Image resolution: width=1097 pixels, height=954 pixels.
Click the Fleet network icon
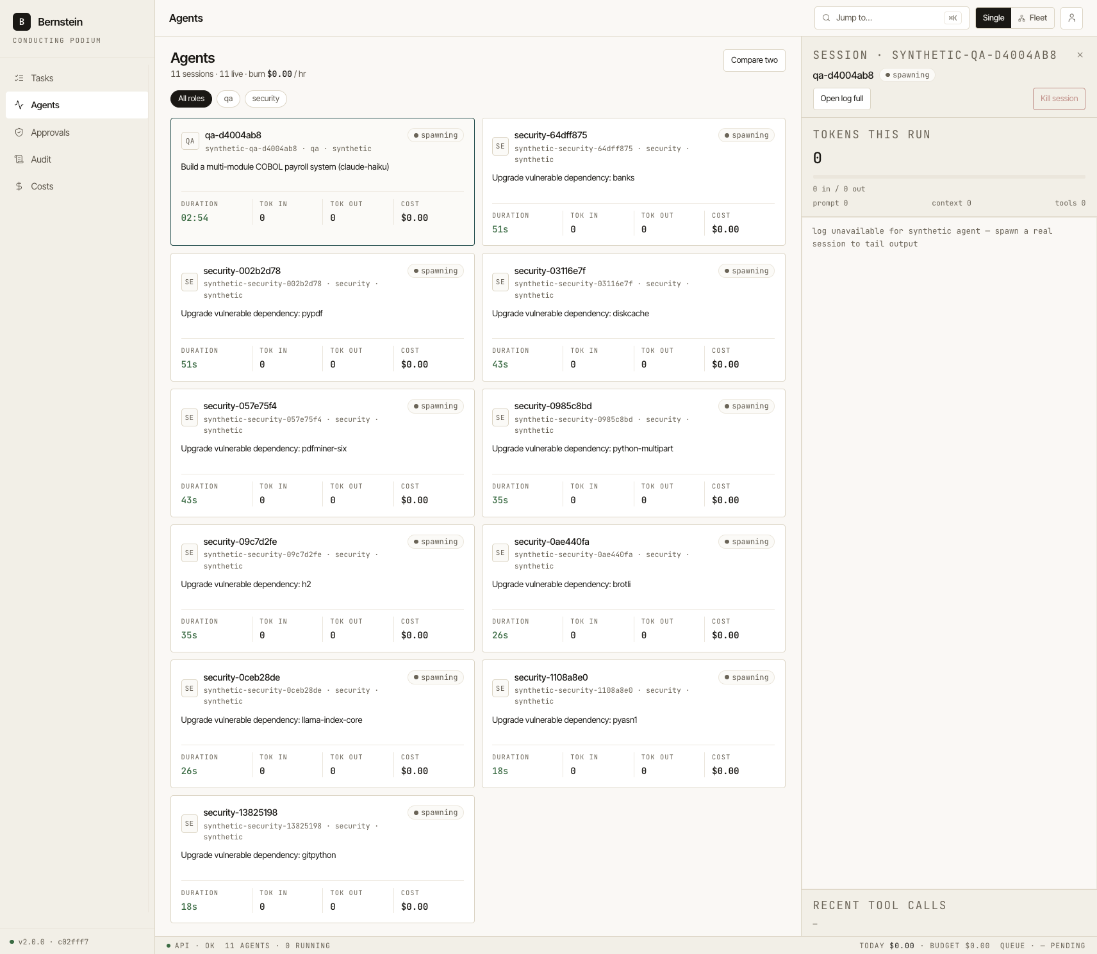(1021, 19)
